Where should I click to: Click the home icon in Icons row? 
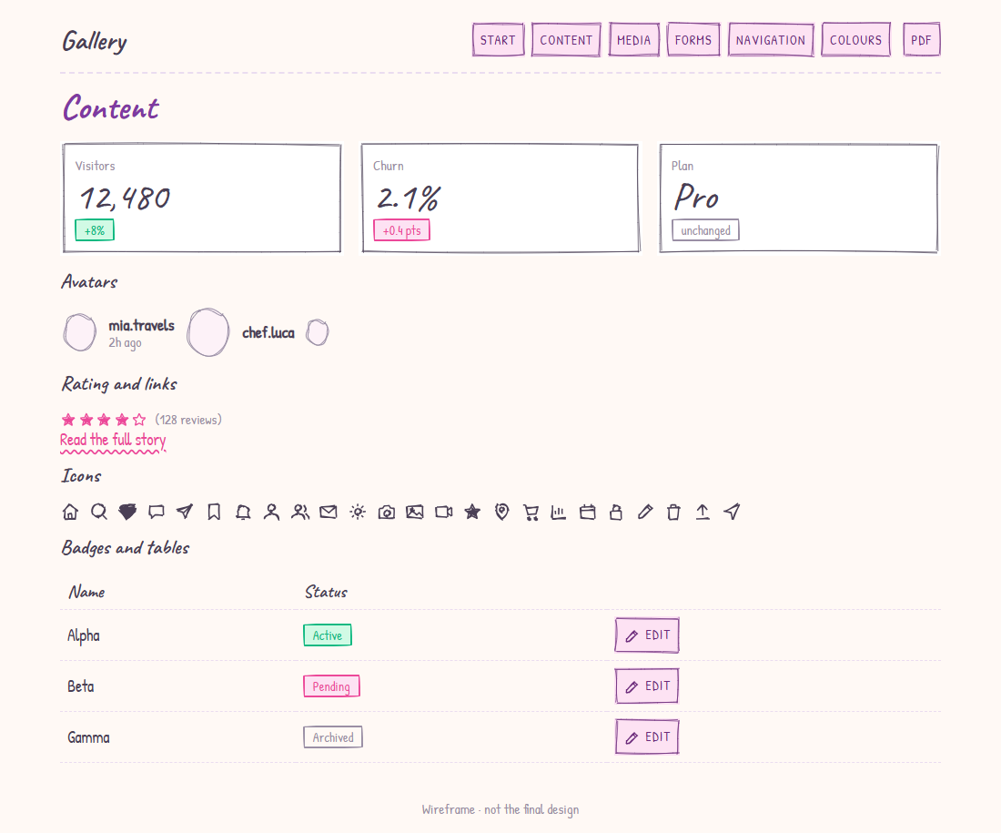pos(70,512)
